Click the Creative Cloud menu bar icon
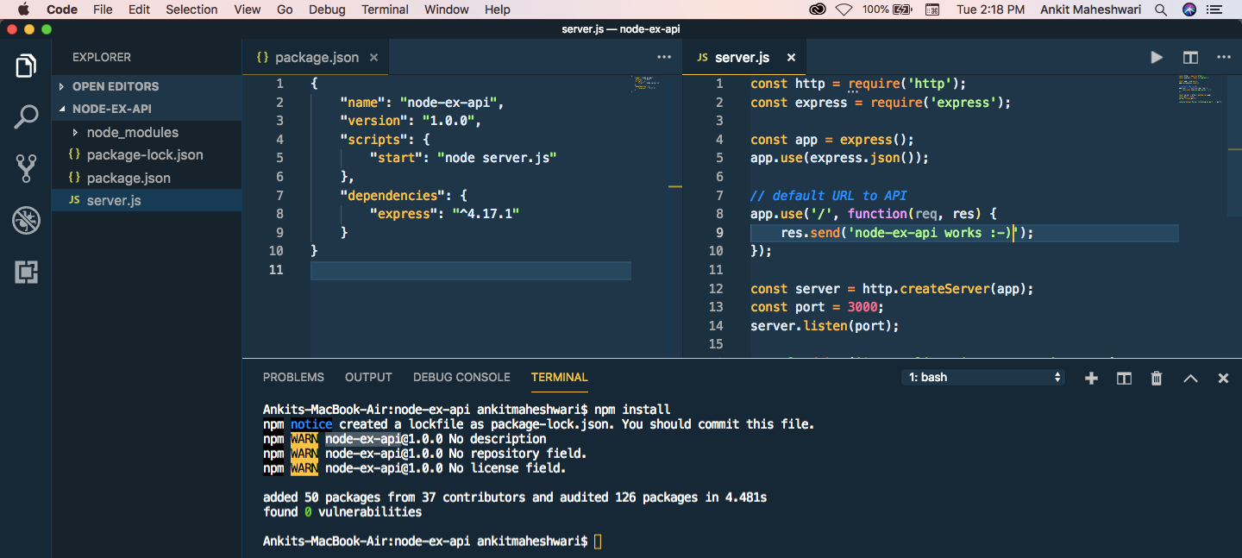 coord(817,9)
